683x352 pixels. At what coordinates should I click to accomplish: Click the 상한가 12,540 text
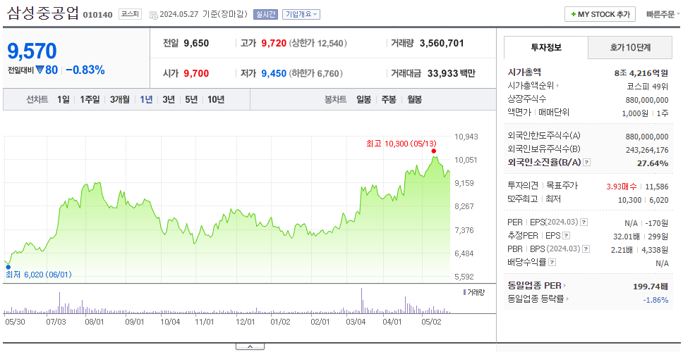pyautogui.click(x=318, y=44)
